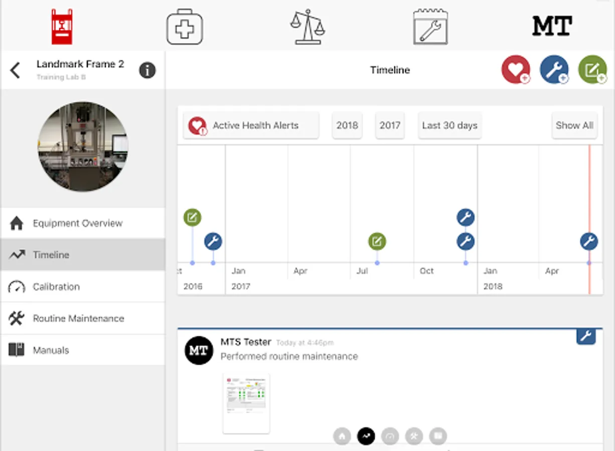Image resolution: width=615 pixels, height=451 pixels.
Task: Click the MT avatar of MTS Tester
Action: point(199,350)
